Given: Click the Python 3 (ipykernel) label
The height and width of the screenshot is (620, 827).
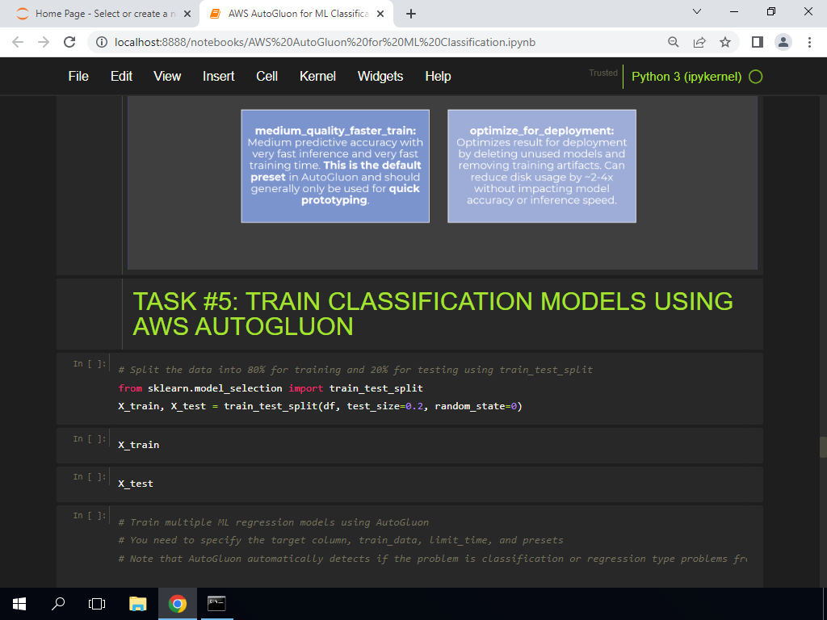Looking at the screenshot, I should [686, 77].
